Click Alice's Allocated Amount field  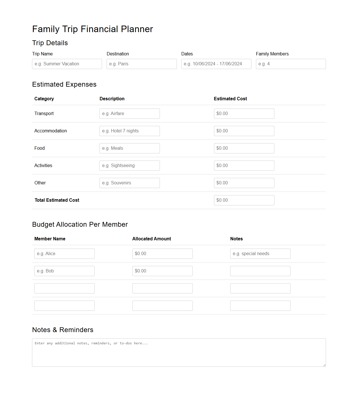[162, 253]
